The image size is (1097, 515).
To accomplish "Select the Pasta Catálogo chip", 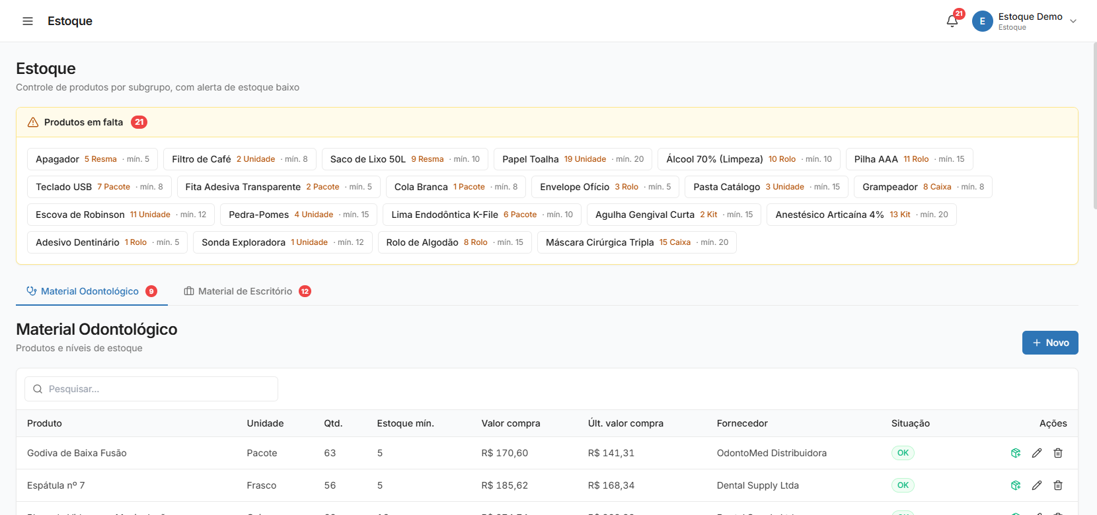I will 767,187.
